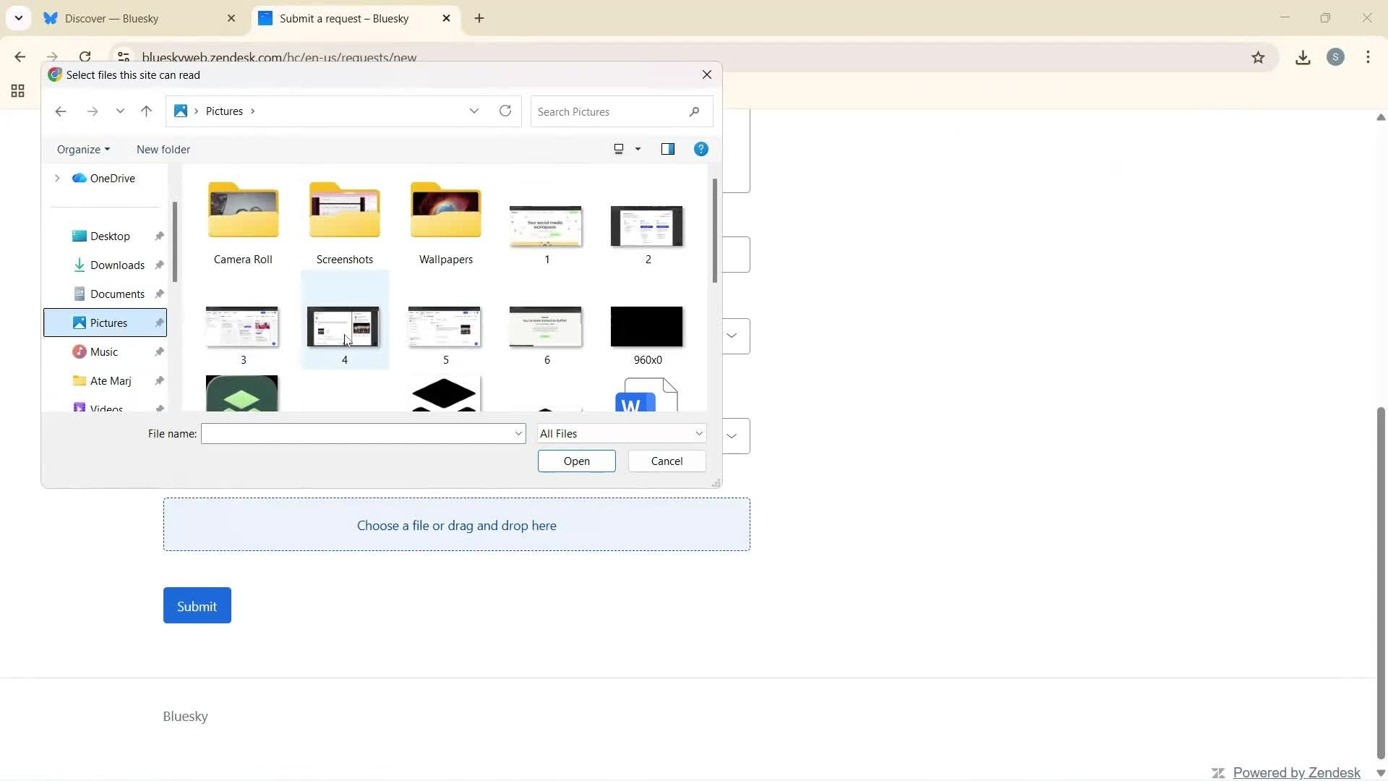Viewport: 1388px width, 781px height.
Task: Open the tab search arrow in Chrome
Action: [x=19, y=18]
